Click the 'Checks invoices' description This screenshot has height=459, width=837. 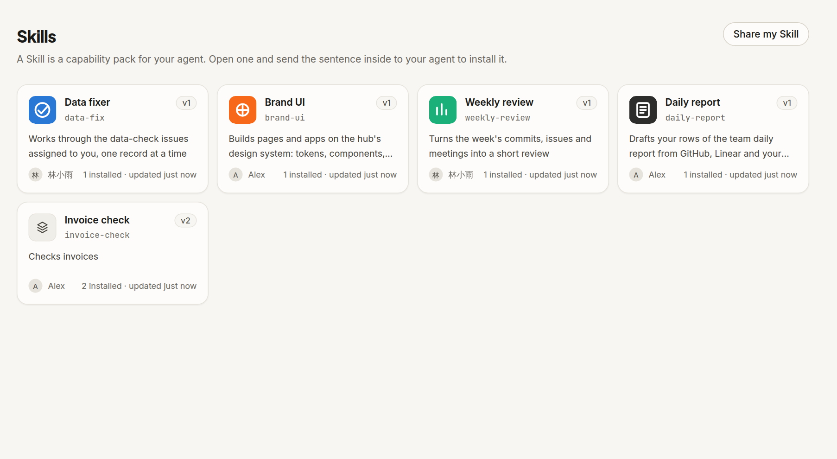tap(63, 257)
